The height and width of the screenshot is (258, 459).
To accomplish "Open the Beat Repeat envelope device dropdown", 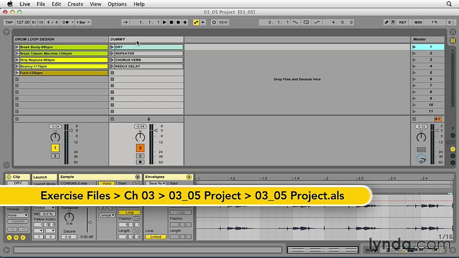I will point(157,183).
